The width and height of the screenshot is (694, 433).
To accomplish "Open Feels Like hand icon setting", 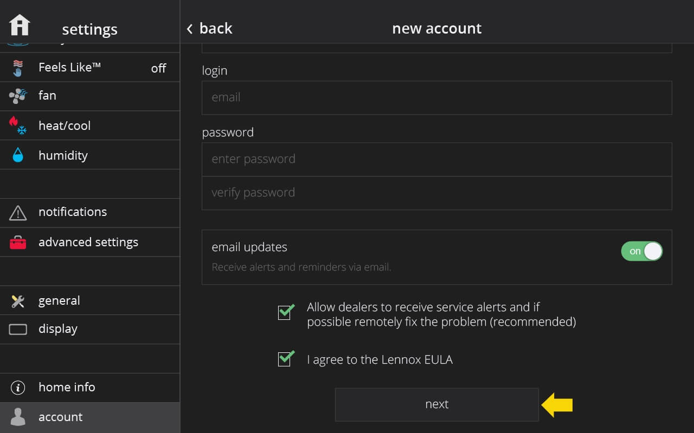I will (x=18, y=68).
